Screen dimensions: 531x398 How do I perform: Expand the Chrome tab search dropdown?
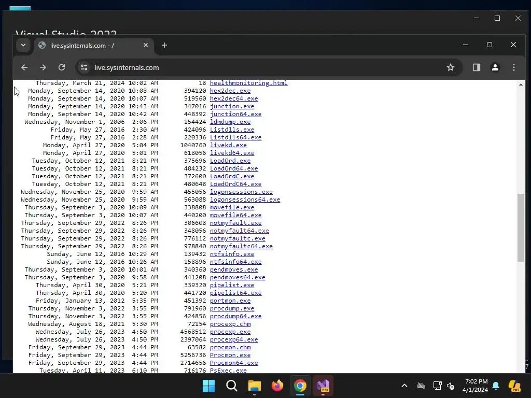point(23,45)
